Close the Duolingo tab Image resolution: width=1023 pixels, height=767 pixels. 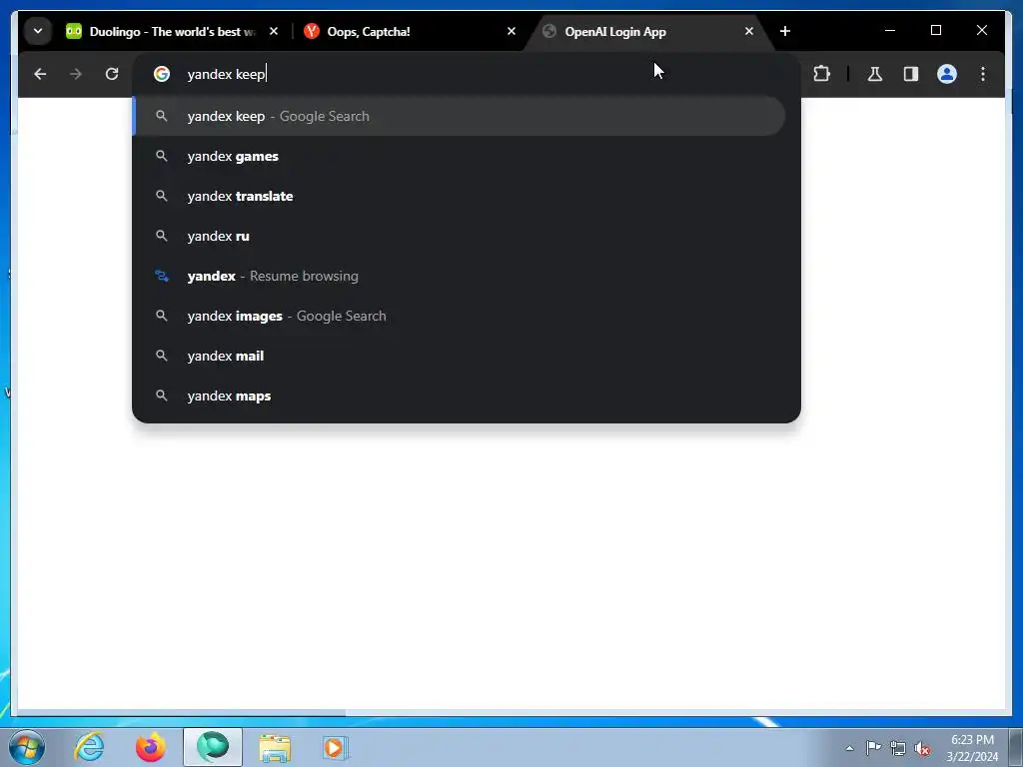[x=274, y=31]
